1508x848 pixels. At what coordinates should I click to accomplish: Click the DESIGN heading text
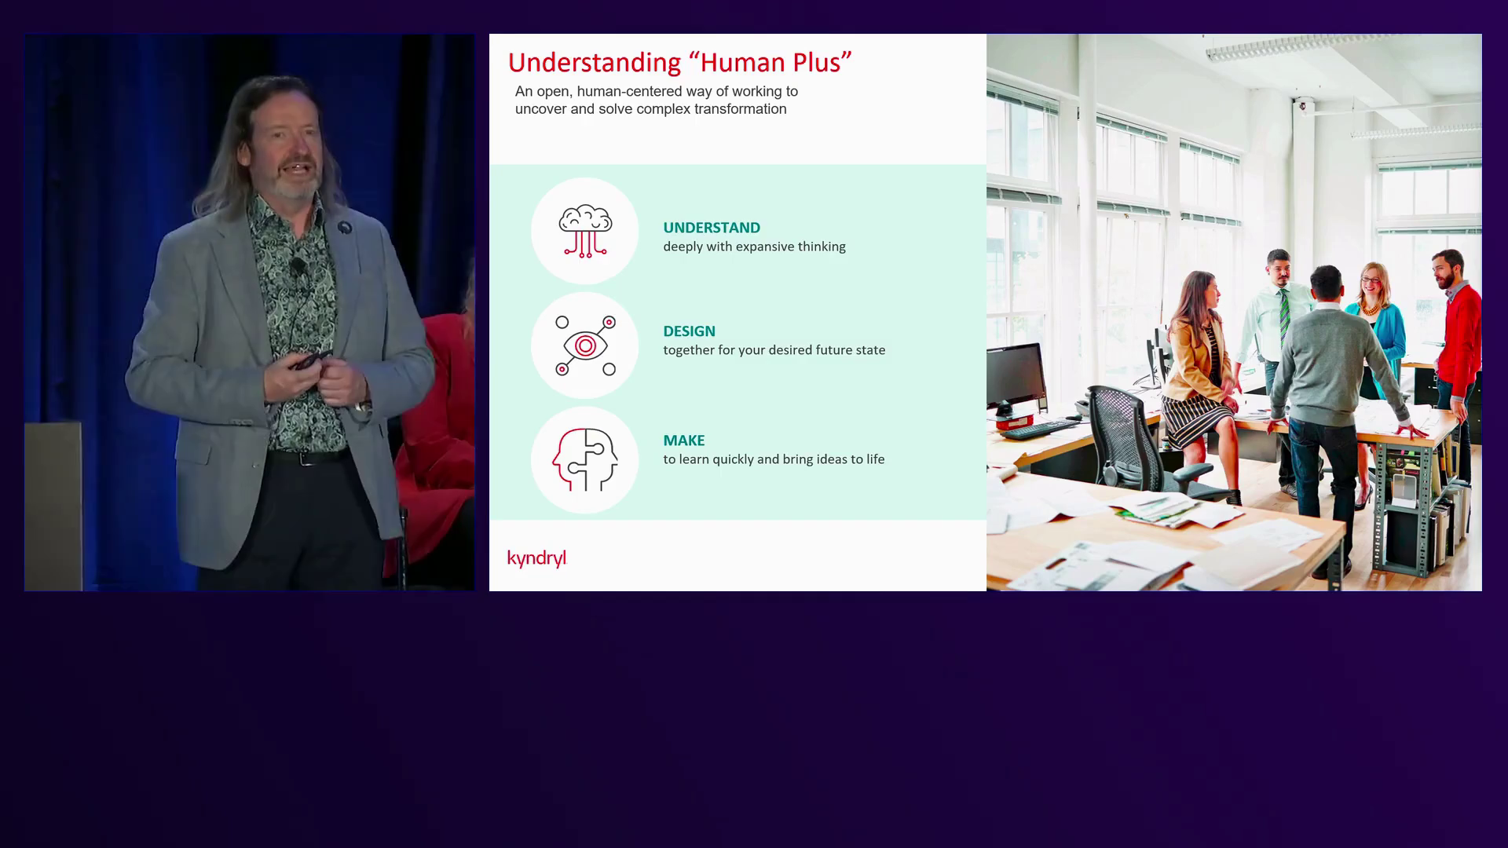pyautogui.click(x=689, y=331)
